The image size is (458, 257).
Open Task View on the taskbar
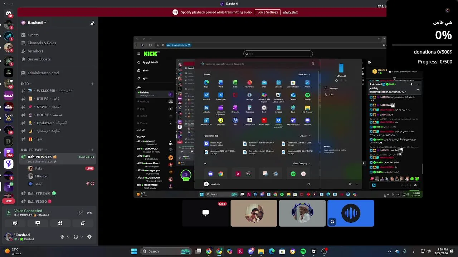point(199,251)
